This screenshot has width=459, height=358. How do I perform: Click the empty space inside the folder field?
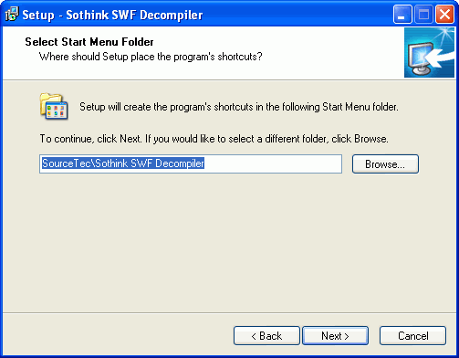click(x=272, y=163)
